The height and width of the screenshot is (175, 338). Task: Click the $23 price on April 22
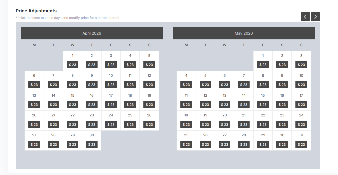[72, 124]
